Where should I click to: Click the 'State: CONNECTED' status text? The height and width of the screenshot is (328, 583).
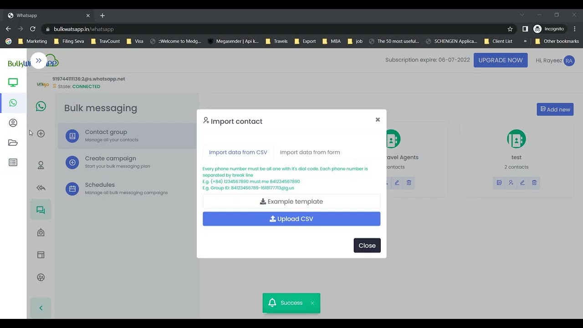point(79,87)
